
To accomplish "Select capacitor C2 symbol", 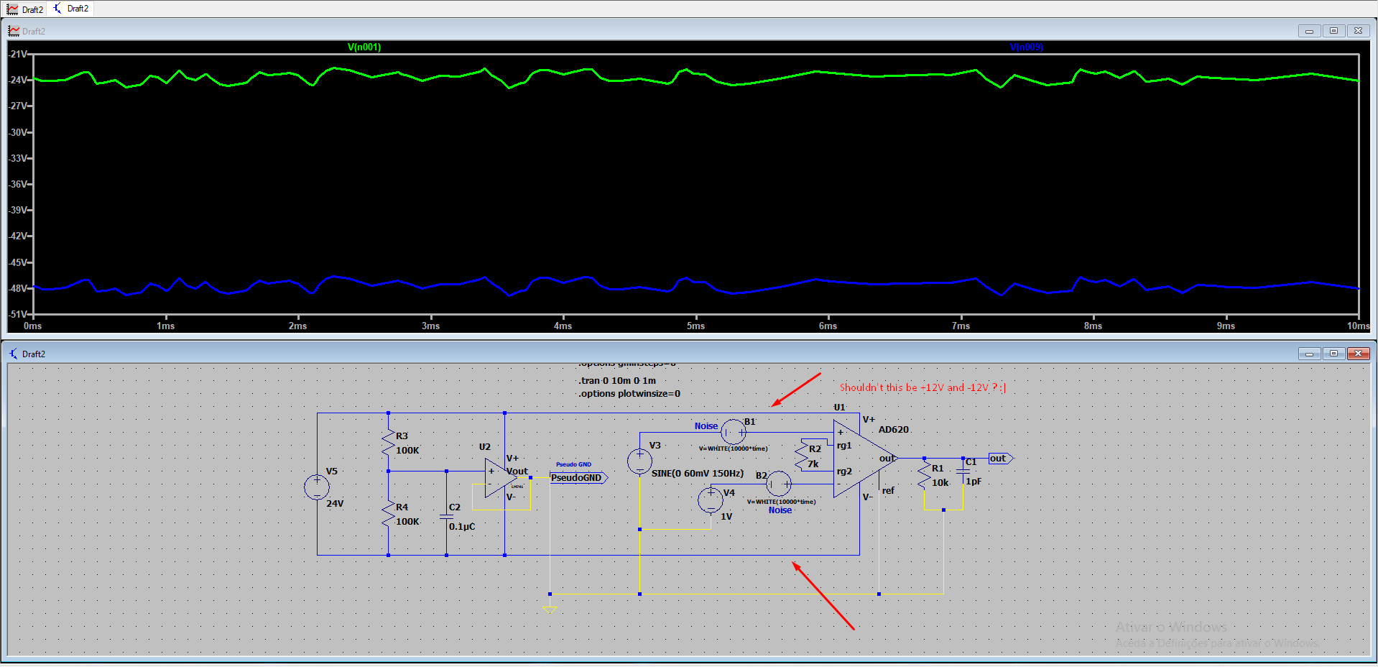I will pyautogui.click(x=446, y=517).
